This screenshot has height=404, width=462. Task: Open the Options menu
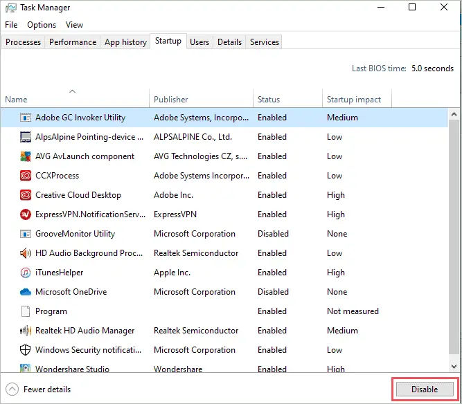[x=42, y=25]
